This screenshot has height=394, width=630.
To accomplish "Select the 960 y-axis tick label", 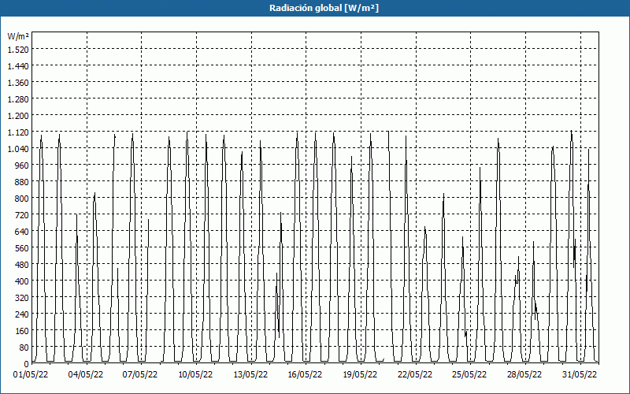I will point(21,165).
